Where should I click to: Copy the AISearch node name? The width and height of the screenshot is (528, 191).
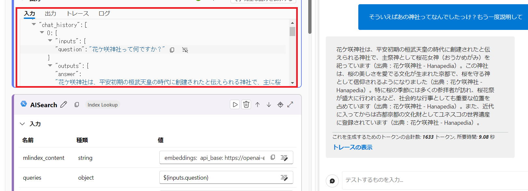tap(77, 105)
